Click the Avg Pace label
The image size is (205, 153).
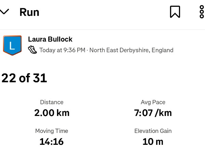[153, 102]
